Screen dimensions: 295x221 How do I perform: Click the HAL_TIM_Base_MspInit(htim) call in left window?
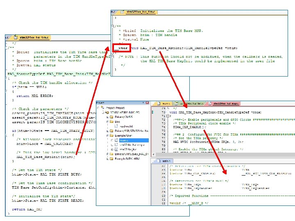click(x=45, y=157)
